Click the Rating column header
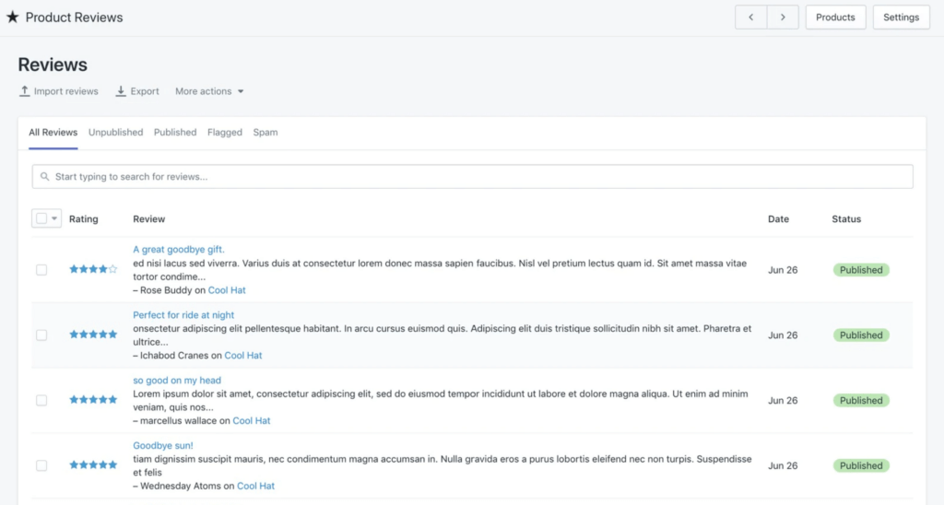Screen dimensions: 944x505 [x=84, y=219]
